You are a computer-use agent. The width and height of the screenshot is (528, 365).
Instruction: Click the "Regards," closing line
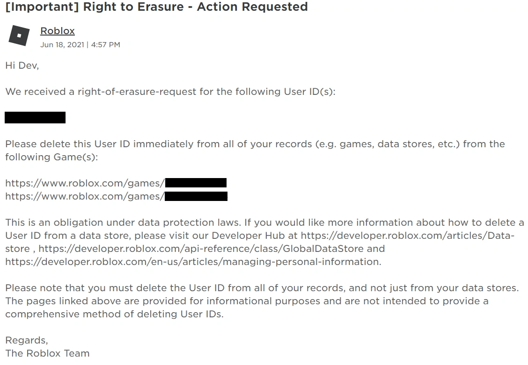[x=27, y=340]
